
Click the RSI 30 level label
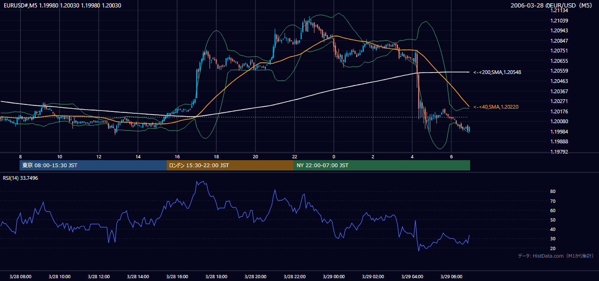click(x=553, y=239)
